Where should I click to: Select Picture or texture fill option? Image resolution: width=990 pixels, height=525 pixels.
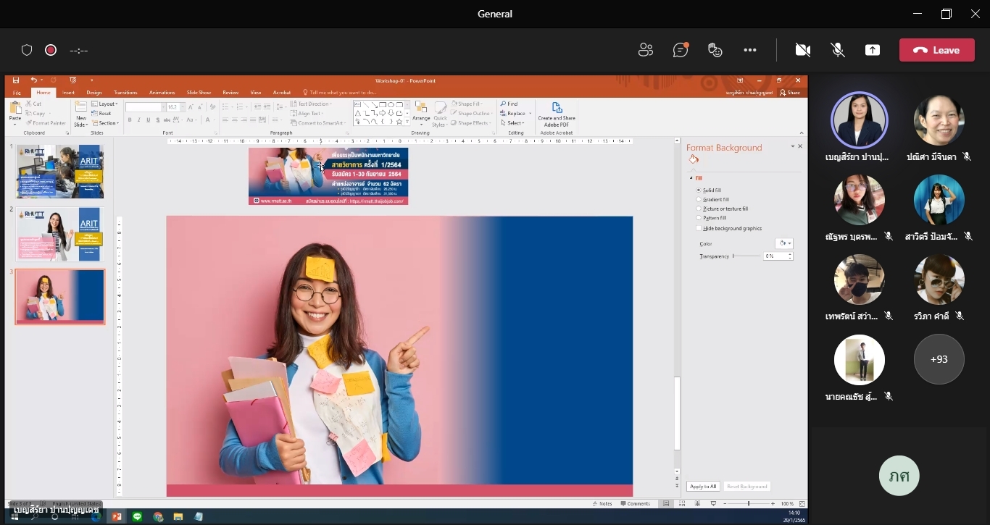[x=722, y=209]
